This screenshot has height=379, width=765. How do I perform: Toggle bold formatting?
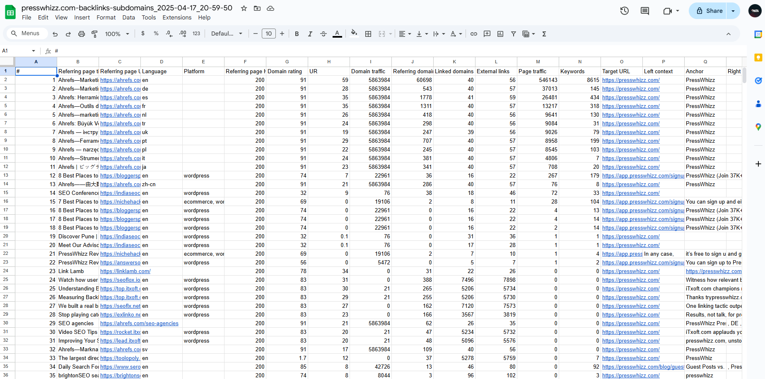pyautogui.click(x=297, y=34)
